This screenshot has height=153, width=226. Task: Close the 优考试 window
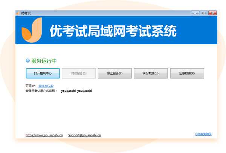[212, 13]
